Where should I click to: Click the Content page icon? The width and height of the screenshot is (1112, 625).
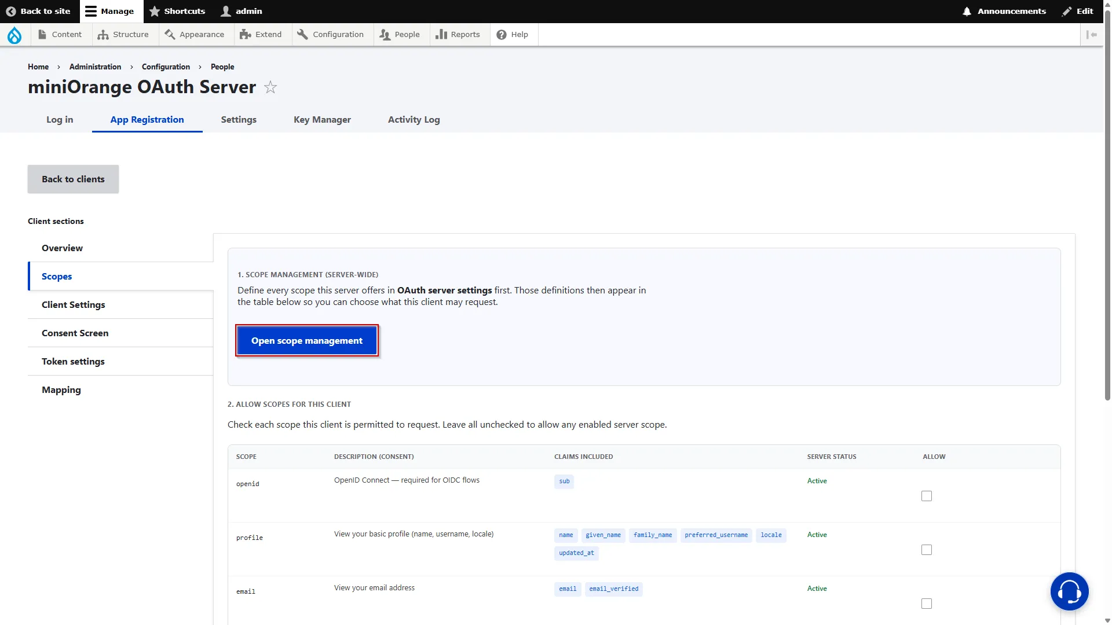pos(42,34)
